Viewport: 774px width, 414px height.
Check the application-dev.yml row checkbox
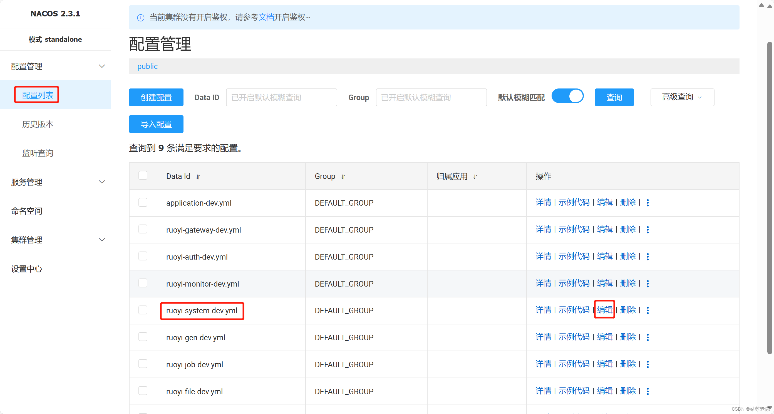(x=143, y=202)
